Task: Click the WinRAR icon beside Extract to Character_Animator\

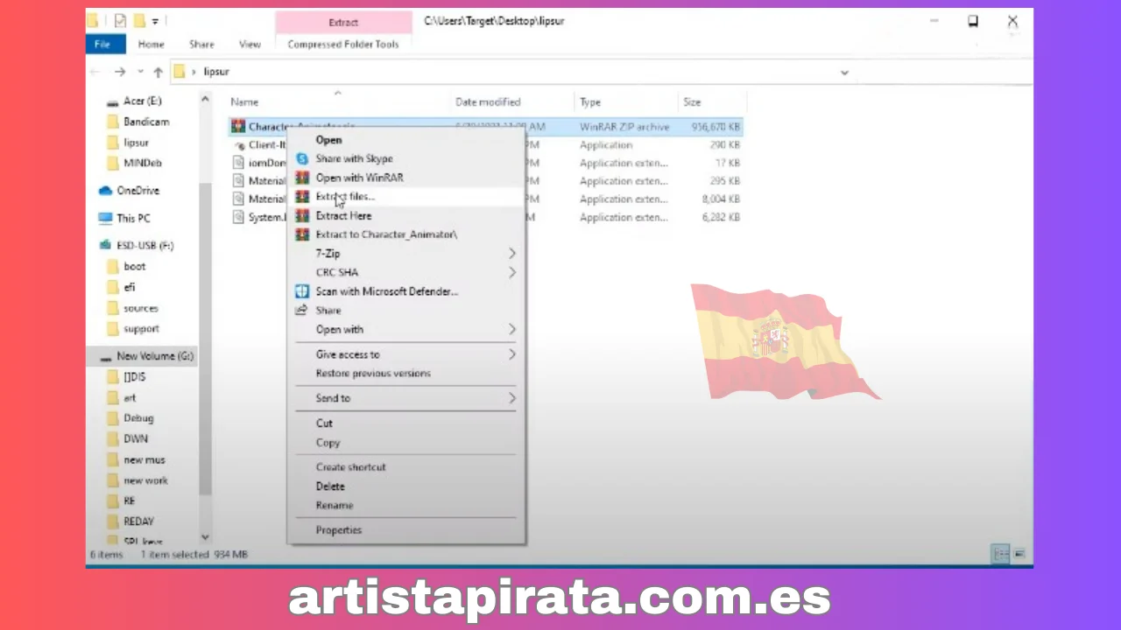Action: coord(302,234)
